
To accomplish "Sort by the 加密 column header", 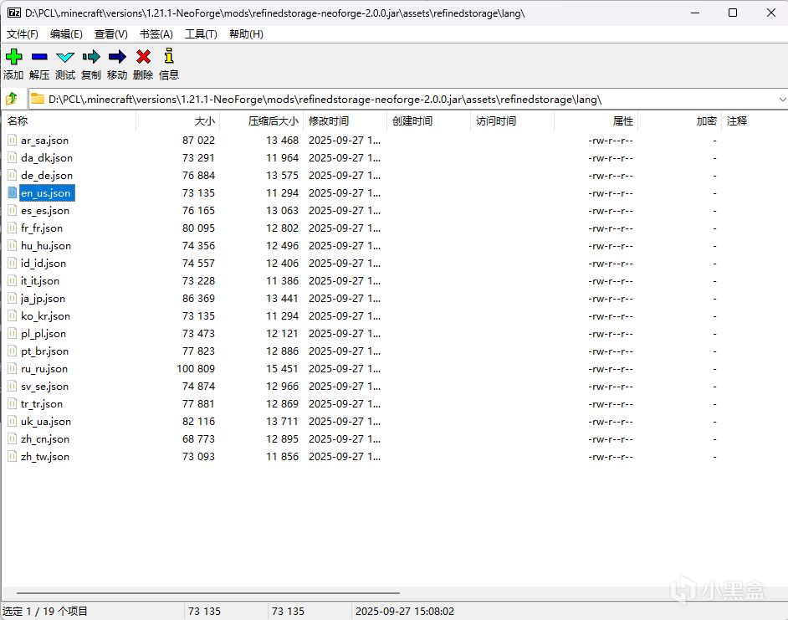I will tap(679, 120).
